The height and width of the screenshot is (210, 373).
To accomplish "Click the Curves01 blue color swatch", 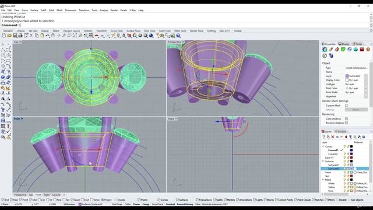I will coord(351,150).
